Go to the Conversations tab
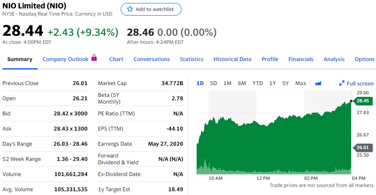376x195 pixels. [x=151, y=59]
